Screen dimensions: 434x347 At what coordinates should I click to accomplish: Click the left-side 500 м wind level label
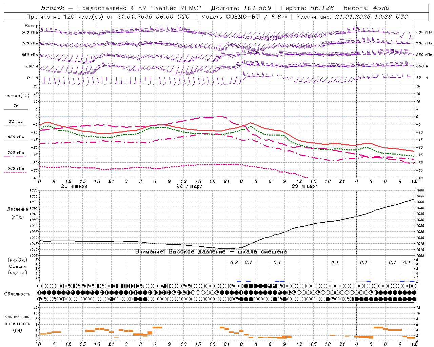(x=32, y=66)
